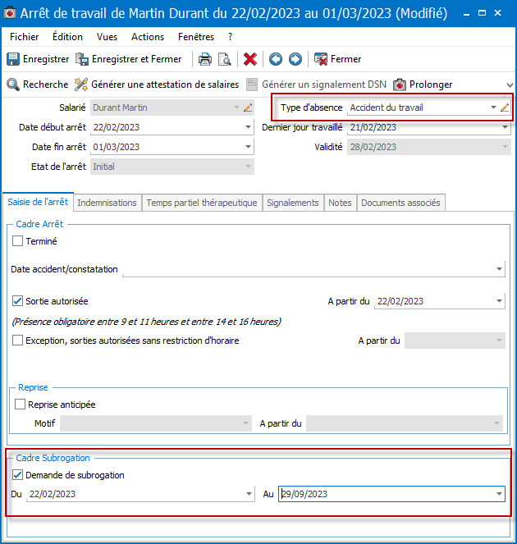
Task: Click Enregistrer et Fermer
Action: click(x=128, y=59)
